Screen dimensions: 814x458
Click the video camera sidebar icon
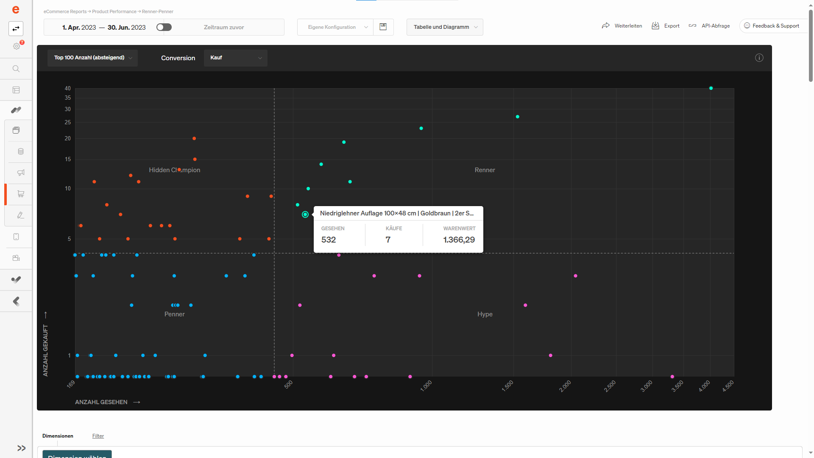(x=16, y=258)
